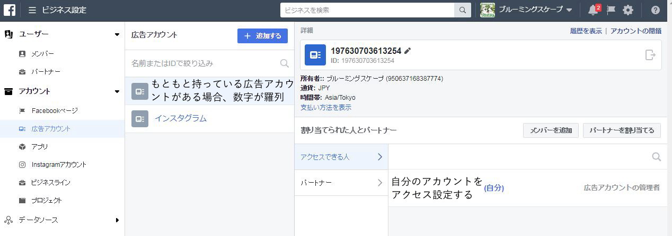Click the 所有者 ブルーミングスケープ text

[372, 79]
